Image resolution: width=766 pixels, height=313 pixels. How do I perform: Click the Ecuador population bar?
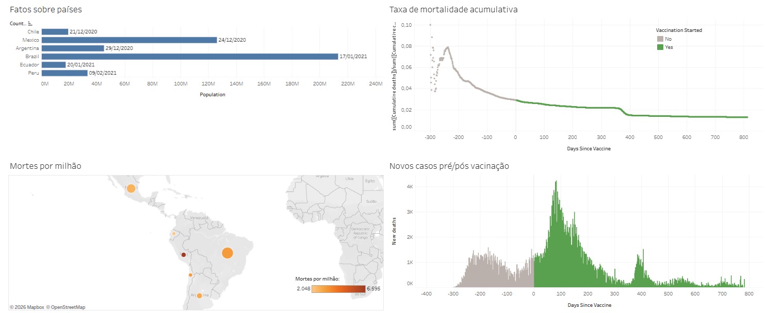tap(54, 65)
